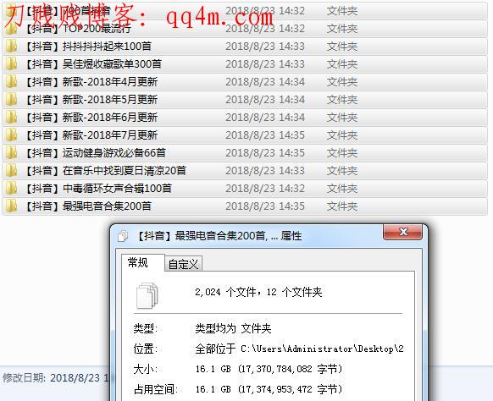The width and height of the screenshot is (493, 401).
Task: Click the stacked documents icon in properties
Action: pos(147,295)
